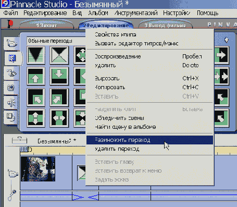The image size is (237, 207).
Task: Select the transitions album tab icon
Action: click(x=12, y=58)
